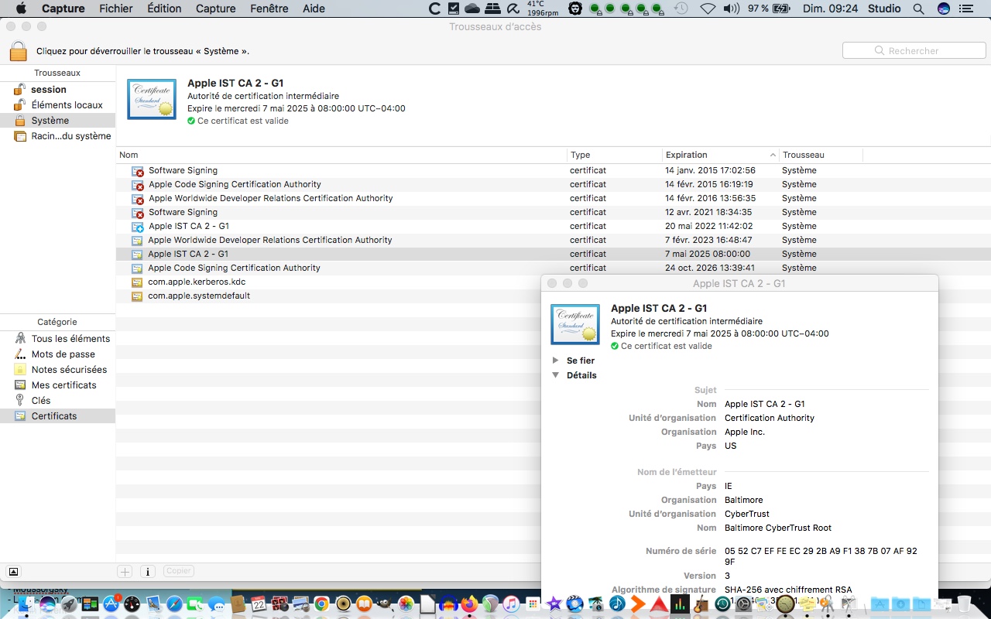
Task: Open the Capture menu next to Édition
Action: (216, 9)
